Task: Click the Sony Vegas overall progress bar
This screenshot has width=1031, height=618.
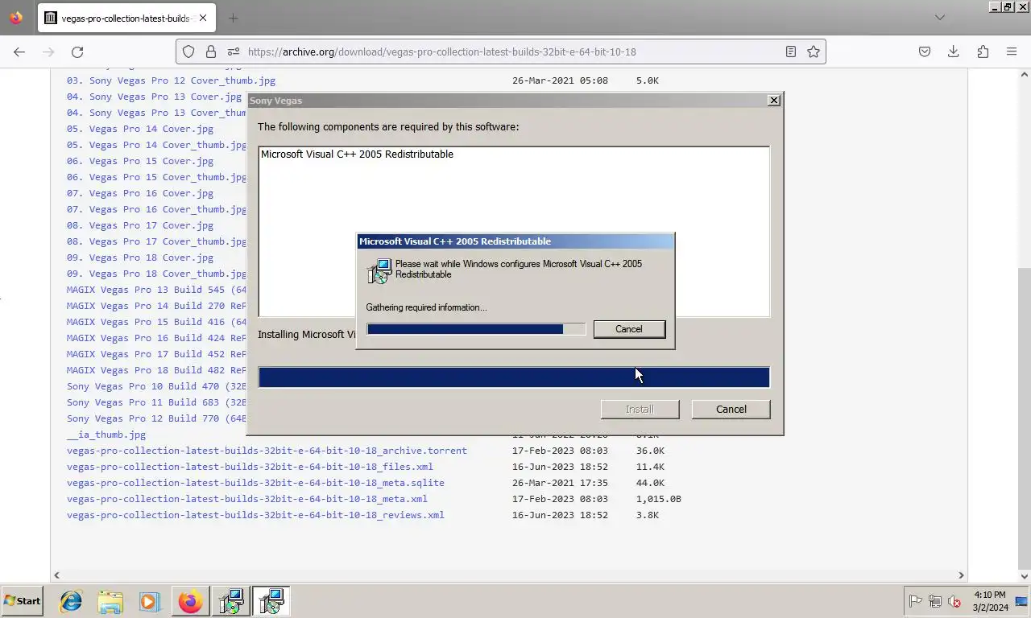Action: pos(514,377)
